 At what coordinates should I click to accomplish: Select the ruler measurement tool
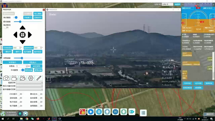(x=39, y=78)
